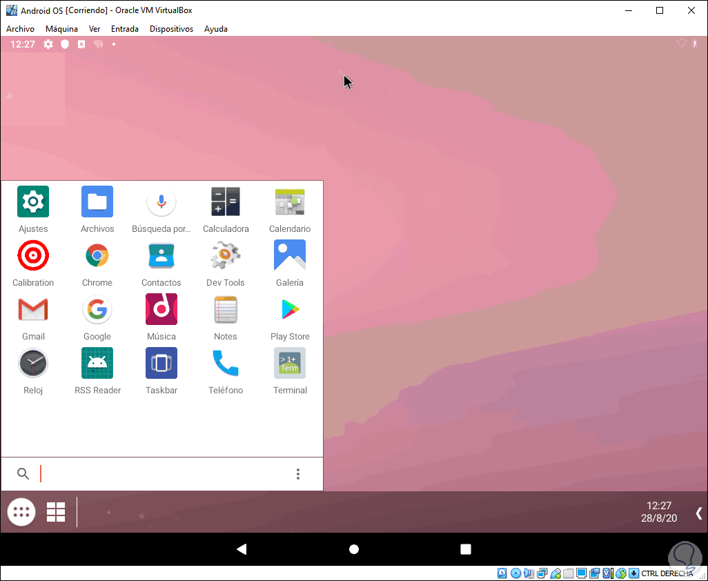Launch RSS Reader app
This screenshot has height=581, width=708.
pyautogui.click(x=97, y=371)
